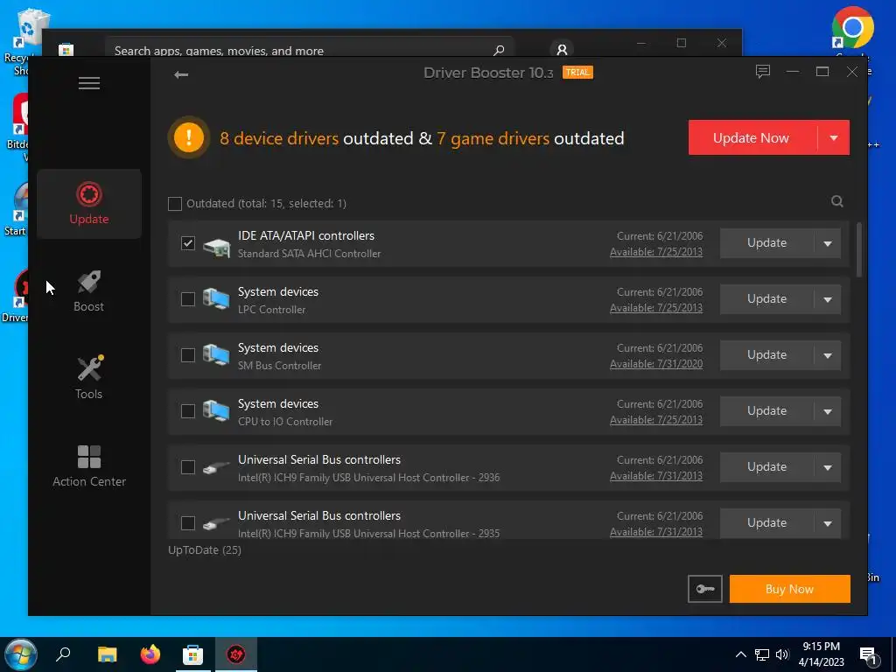896x672 pixels.
Task: Click the license key icon button
Action: point(705,589)
